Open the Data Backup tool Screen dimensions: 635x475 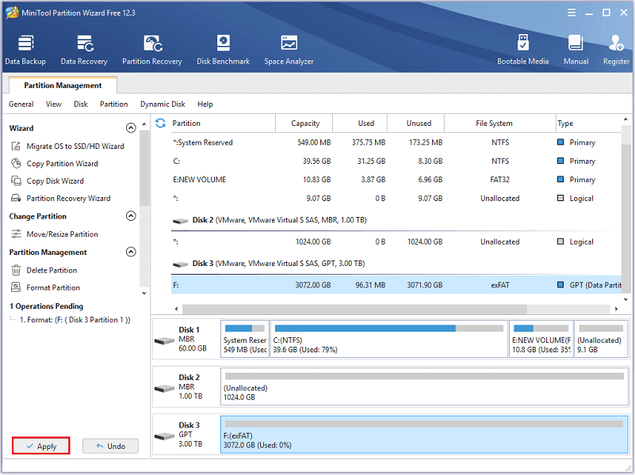(x=25, y=50)
